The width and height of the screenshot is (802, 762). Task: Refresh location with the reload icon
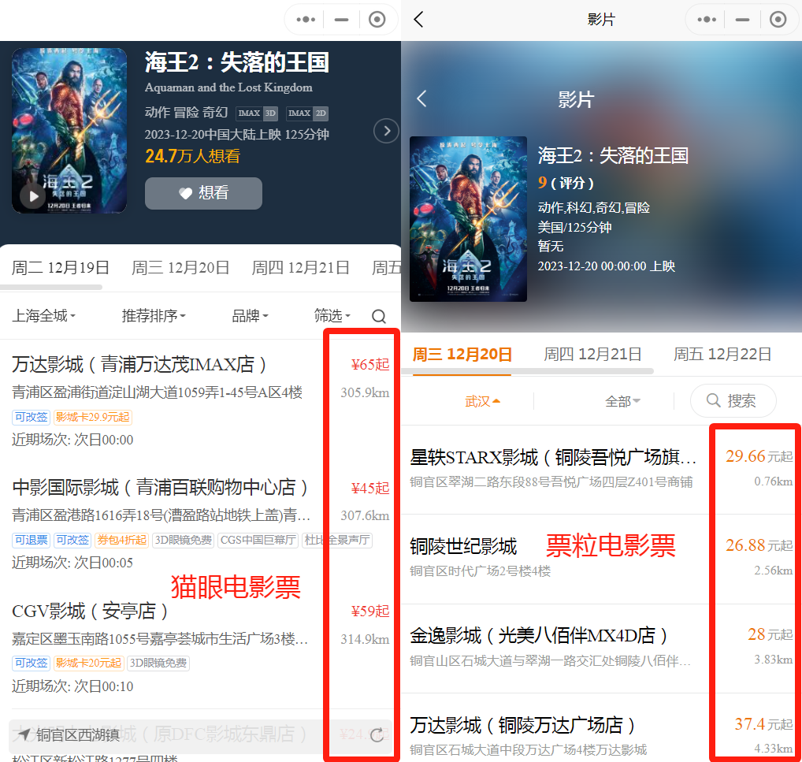pyautogui.click(x=377, y=735)
